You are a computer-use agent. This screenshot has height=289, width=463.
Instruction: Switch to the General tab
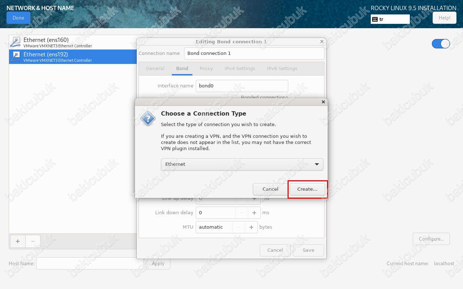tap(155, 69)
